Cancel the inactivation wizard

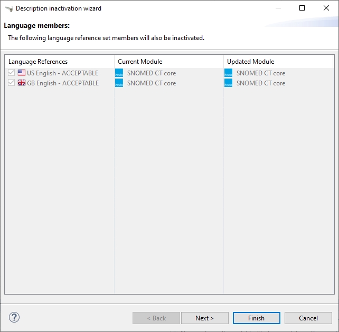pyautogui.click(x=308, y=318)
